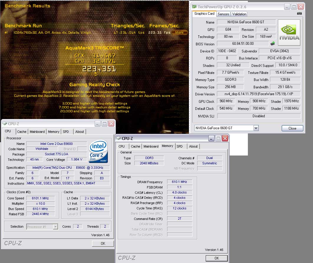
Task: Maximize the GPU-Z window
Action: [x=294, y=7]
